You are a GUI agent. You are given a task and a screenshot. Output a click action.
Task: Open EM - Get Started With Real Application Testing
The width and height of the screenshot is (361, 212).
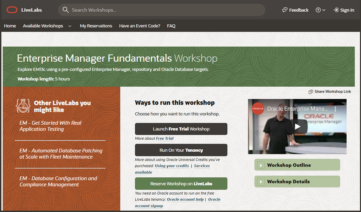pyautogui.click(x=50, y=126)
